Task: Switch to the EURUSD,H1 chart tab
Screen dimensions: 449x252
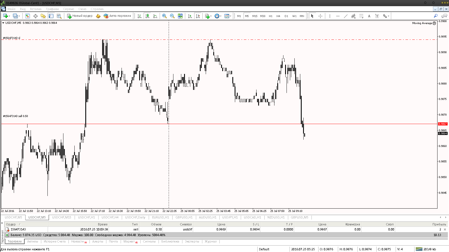Action: click(x=161, y=217)
